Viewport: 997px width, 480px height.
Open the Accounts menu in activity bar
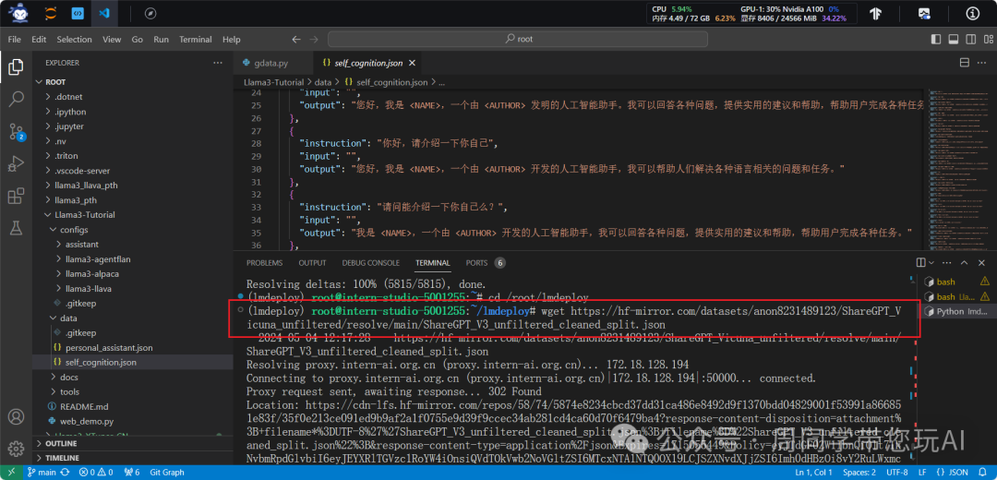click(16, 418)
